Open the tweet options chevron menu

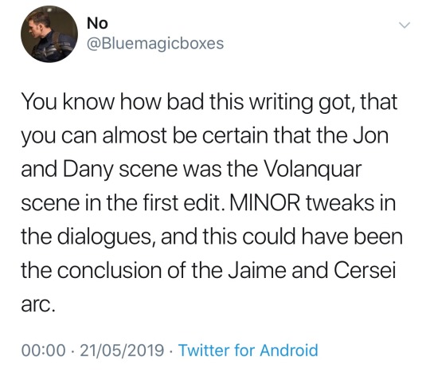click(405, 25)
